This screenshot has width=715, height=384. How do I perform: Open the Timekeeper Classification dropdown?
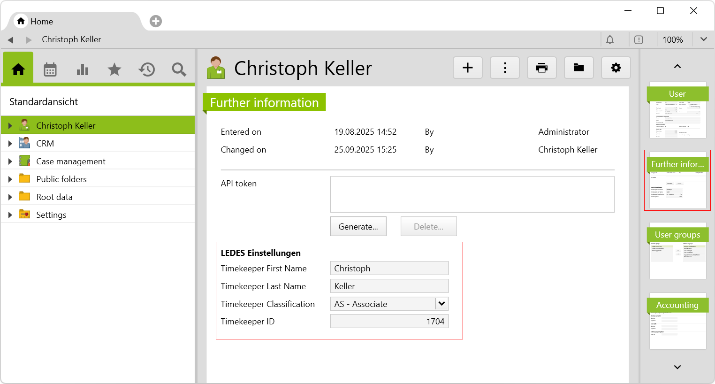[x=441, y=304]
